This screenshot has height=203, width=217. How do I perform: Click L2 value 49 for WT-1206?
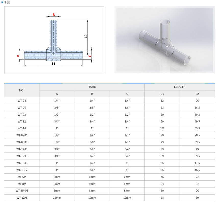pos(197,149)
